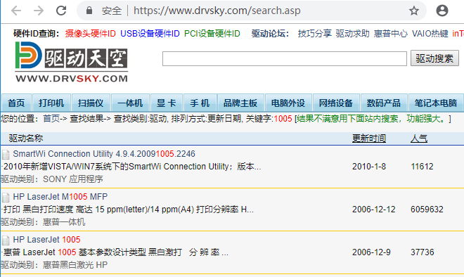The width and height of the screenshot is (464, 277).
Task: Open the 技巧分享 forum link
Action: tap(314, 34)
